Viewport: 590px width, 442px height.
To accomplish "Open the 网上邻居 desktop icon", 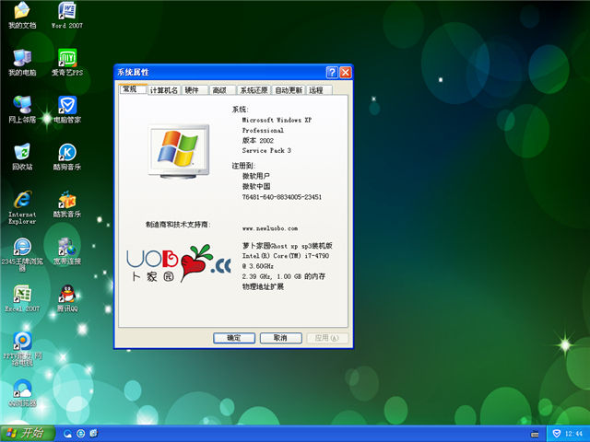I will pos(22,110).
